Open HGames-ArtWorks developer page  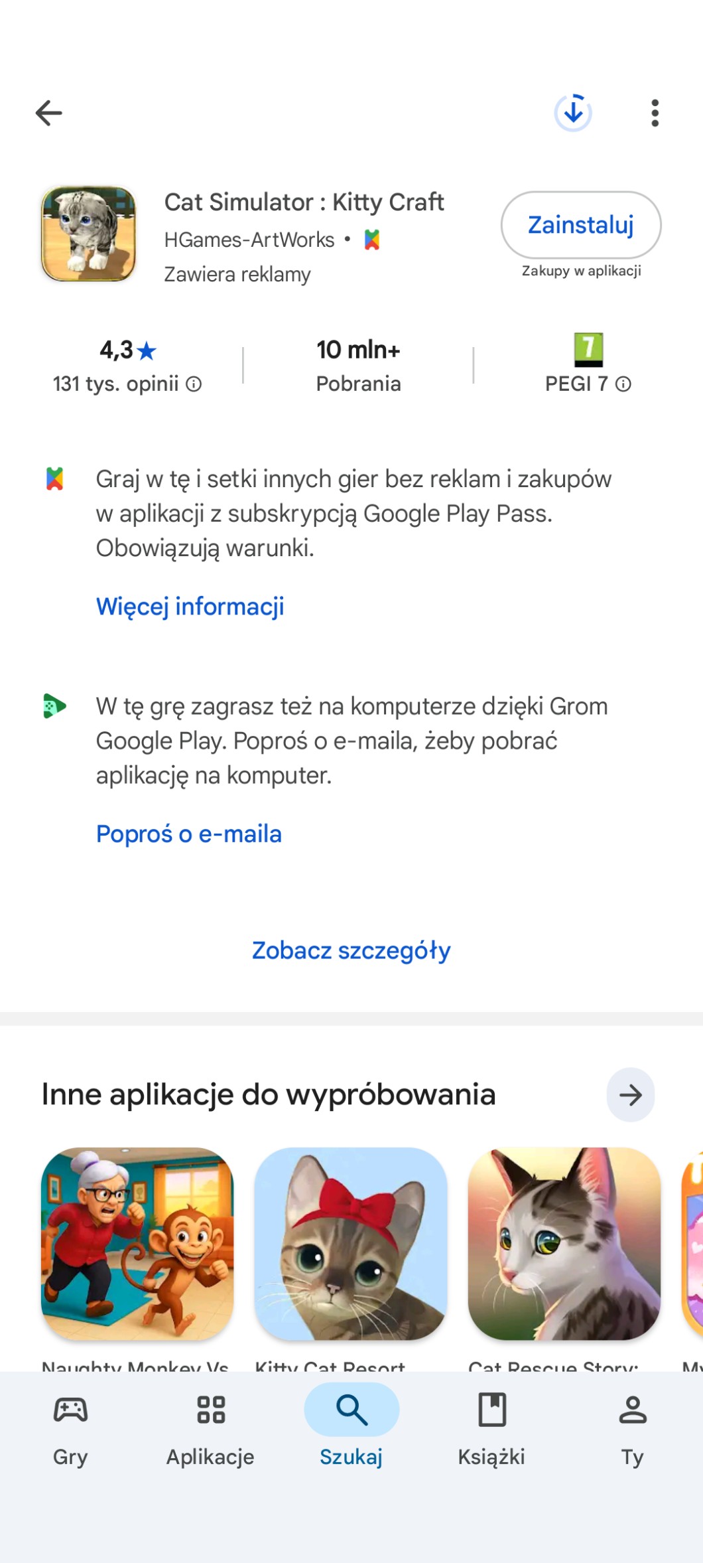click(249, 240)
